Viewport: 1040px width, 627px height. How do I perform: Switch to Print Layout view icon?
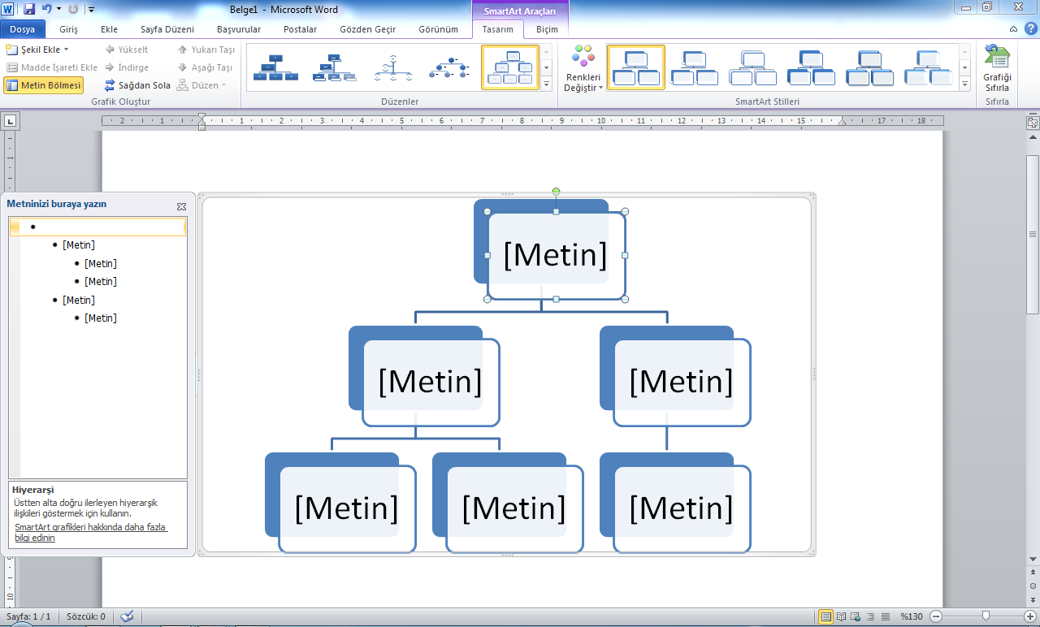tap(825, 616)
